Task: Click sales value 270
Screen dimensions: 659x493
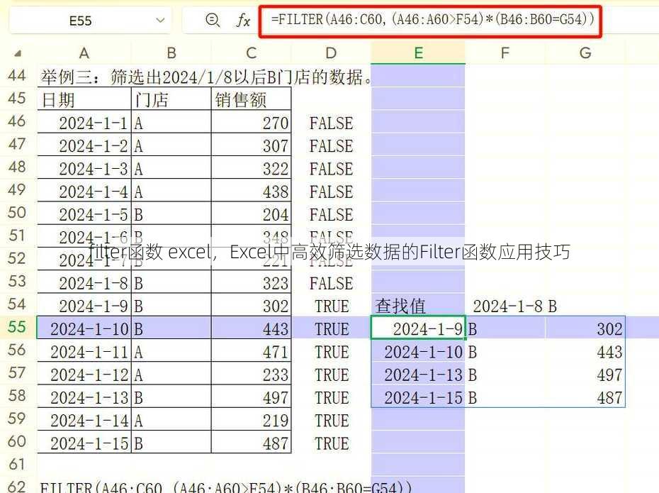Action: 251,123
